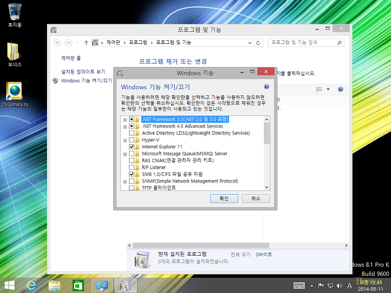
Task: Click 프로그램 breadcrumb in address bar
Action: [138, 43]
